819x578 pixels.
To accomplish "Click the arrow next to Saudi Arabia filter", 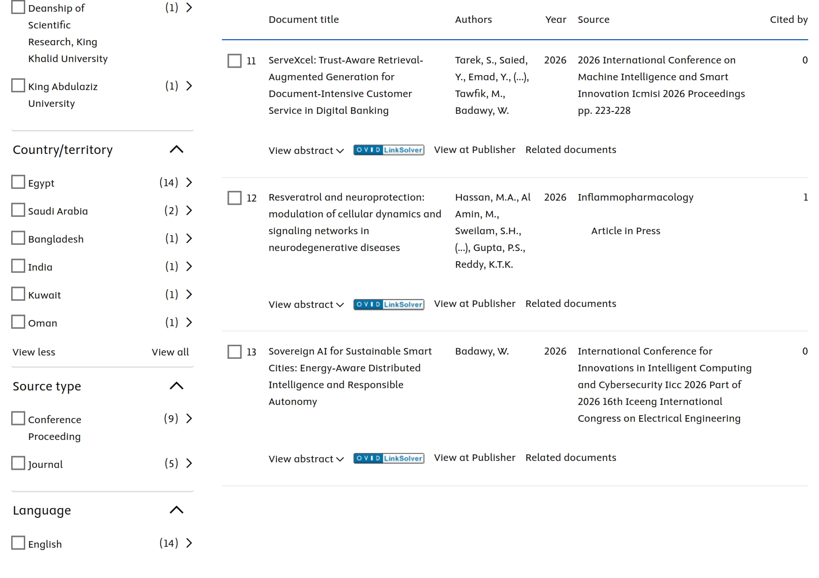I will [x=189, y=210].
